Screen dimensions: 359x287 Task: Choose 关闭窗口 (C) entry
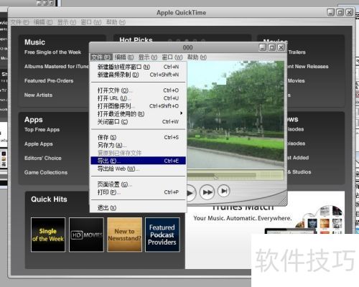[x=138, y=122]
